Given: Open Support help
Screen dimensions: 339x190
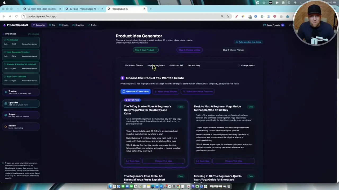Looking at the screenshot, I should 21,115.
